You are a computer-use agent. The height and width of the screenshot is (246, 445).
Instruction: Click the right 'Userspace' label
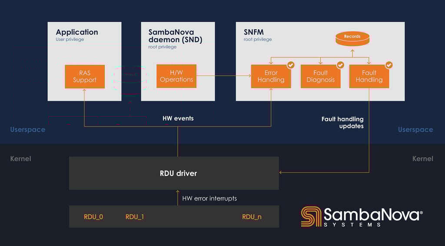tap(415, 129)
